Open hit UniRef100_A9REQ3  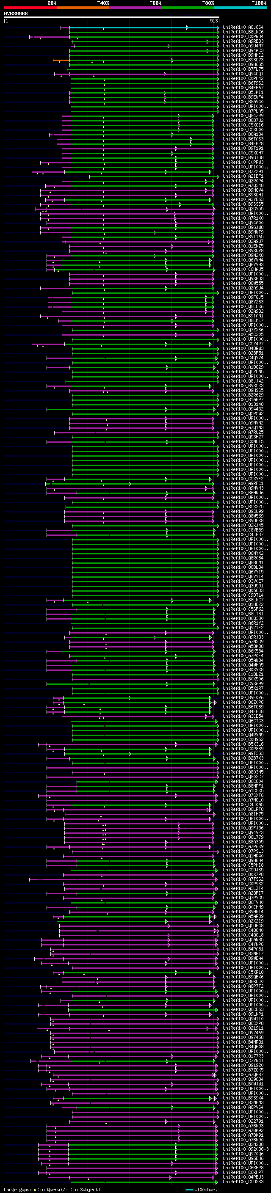coord(243,41)
